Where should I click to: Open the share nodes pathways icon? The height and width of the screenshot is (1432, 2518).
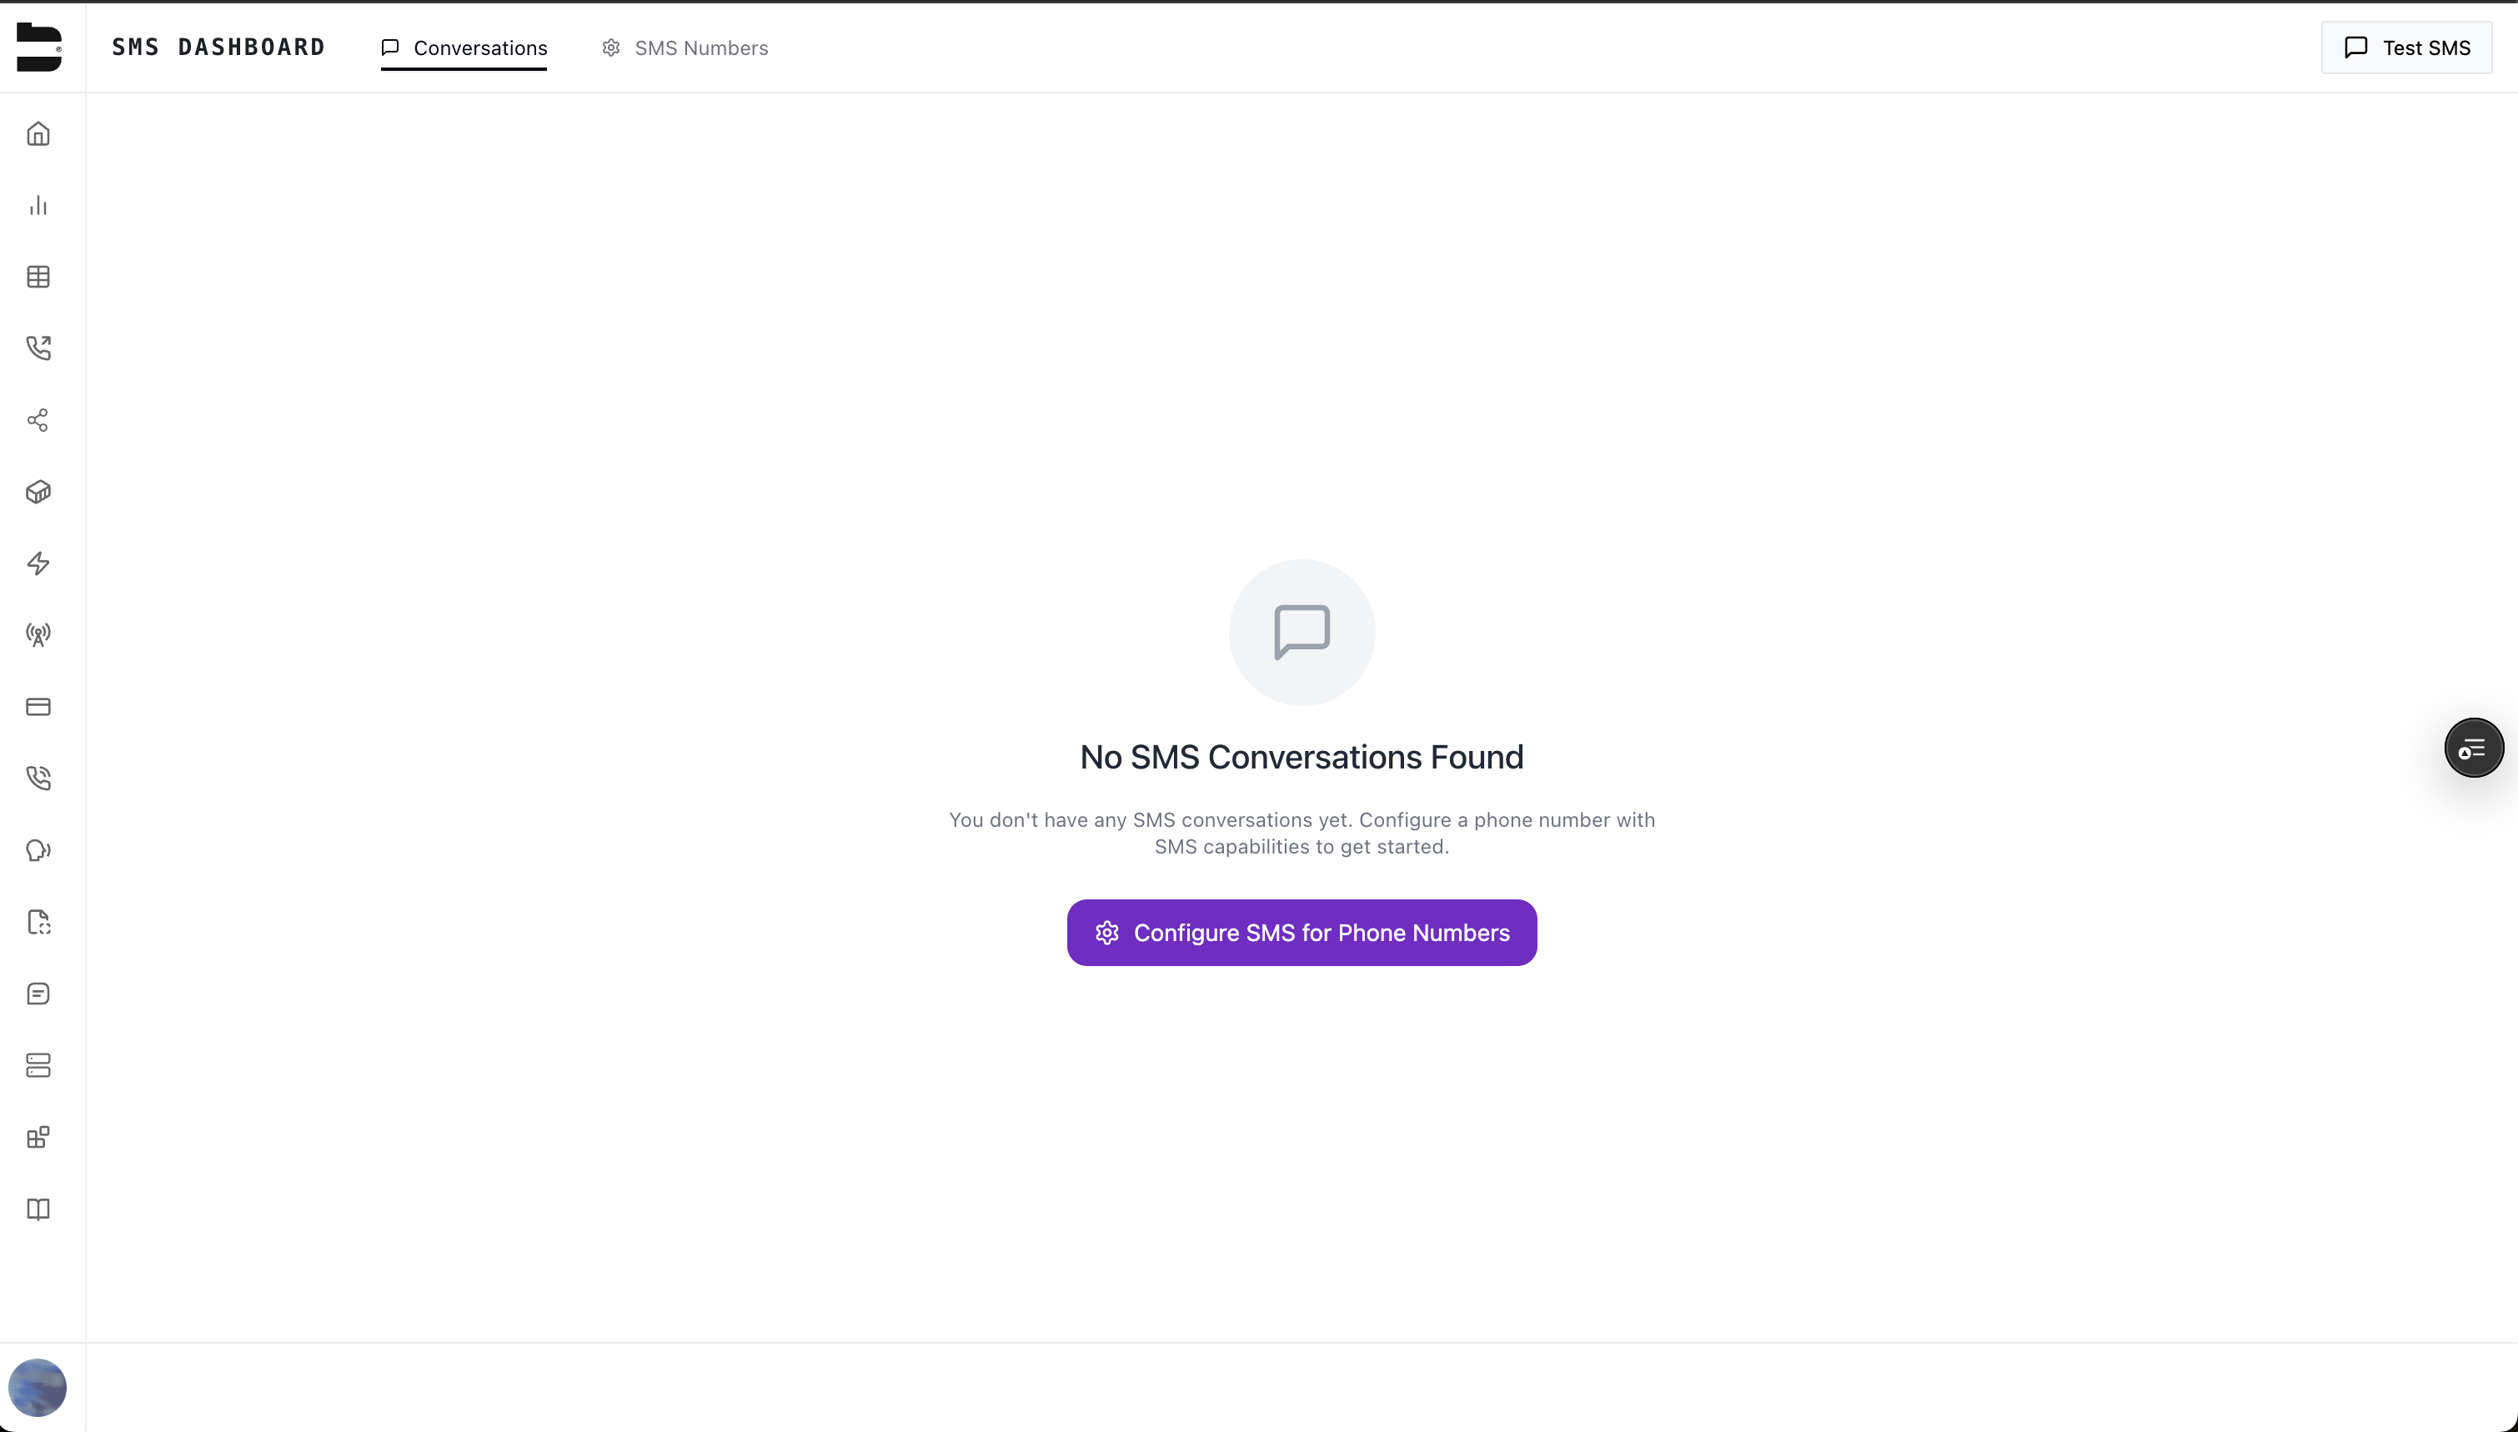pyautogui.click(x=38, y=420)
